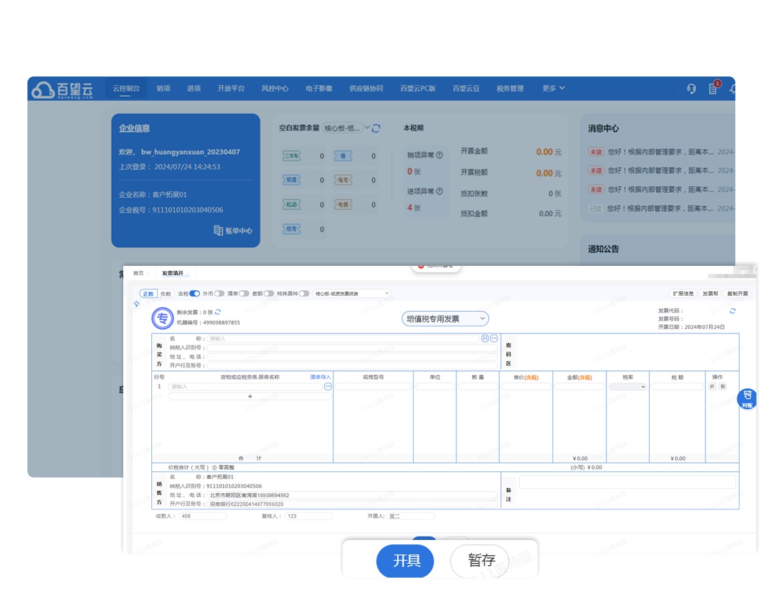Viewport: 766px width, 612px height.
Task: Select the 纸普 invoice ticket icon
Action: (x=291, y=180)
